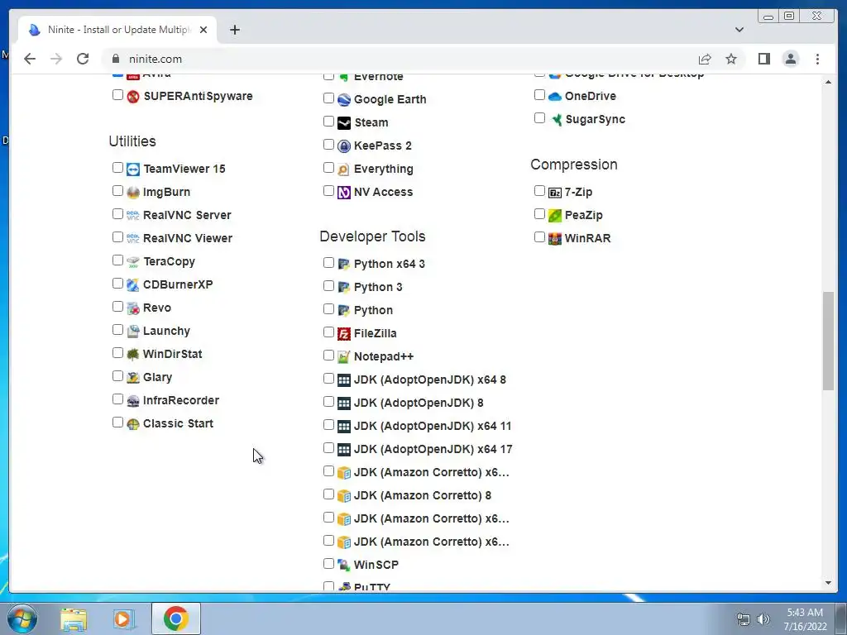Click the Notepad++ icon
The image size is (847, 635).
[344, 357]
